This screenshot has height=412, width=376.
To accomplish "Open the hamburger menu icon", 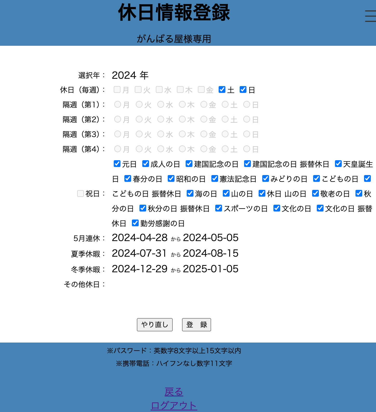I will pyautogui.click(x=371, y=16).
